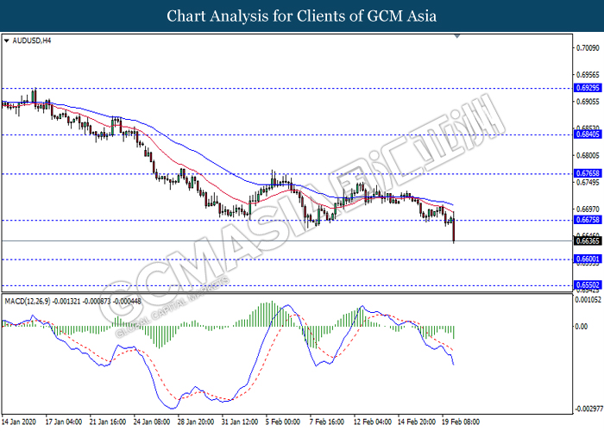Click the 12 Feb 04:00 time label
The width and height of the screenshot is (604, 431).
click(x=372, y=423)
